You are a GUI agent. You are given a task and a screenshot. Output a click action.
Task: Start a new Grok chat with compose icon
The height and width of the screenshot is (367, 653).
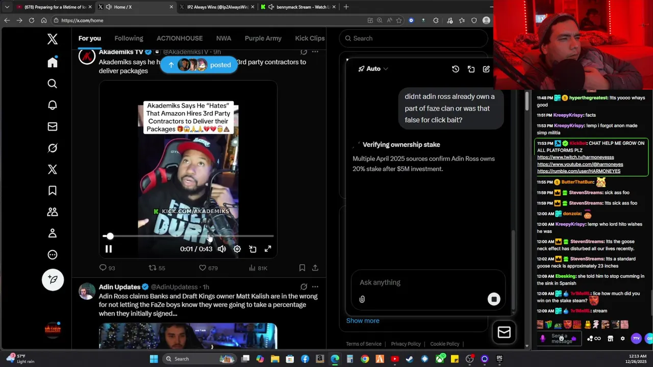(486, 69)
